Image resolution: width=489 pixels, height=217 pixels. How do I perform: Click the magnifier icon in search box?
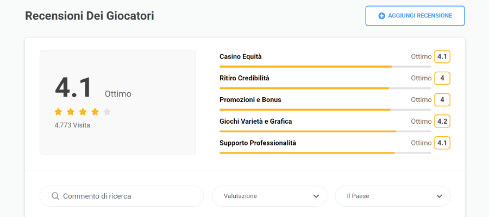coord(55,196)
